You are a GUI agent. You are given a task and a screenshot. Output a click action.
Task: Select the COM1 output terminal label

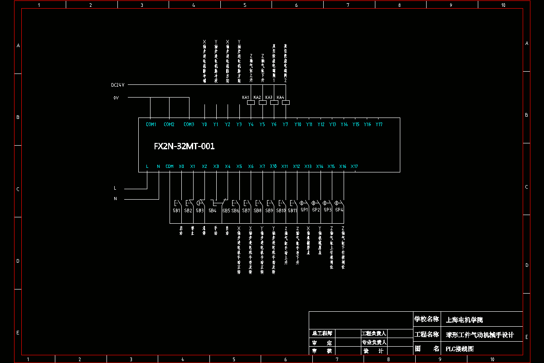coord(151,124)
